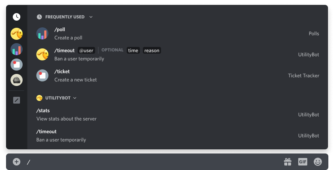Image resolution: width=334 pixels, height=170 pixels.
Task: Focus the message input field with slash
Action: (153, 162)
